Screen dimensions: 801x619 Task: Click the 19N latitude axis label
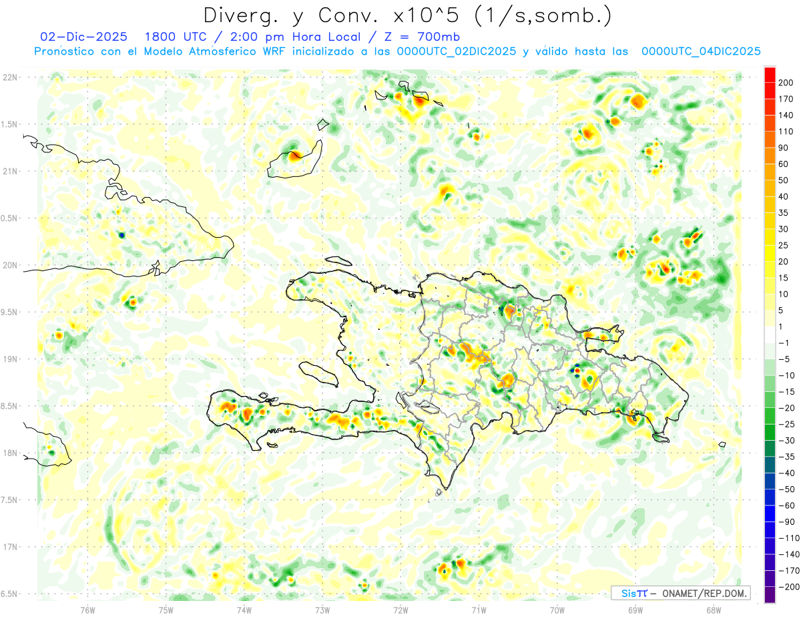coord(9,359)
